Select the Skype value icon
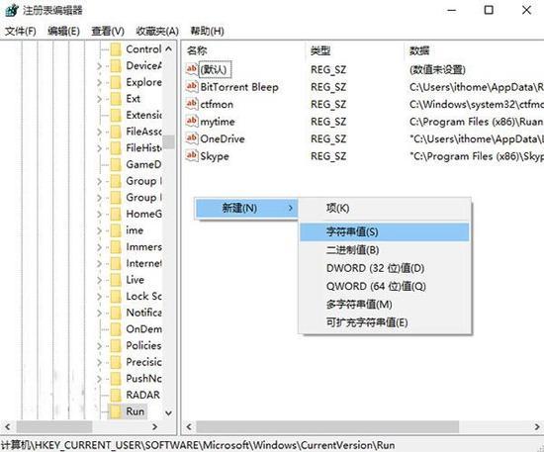The image size is (544, 452). [192, 155]
